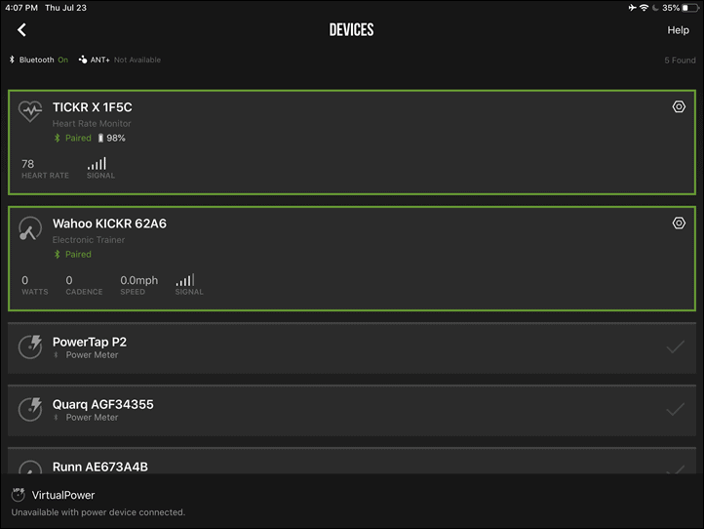Tap the VirtualPower label
Viewport: 704px width, 529px height.
63,495
